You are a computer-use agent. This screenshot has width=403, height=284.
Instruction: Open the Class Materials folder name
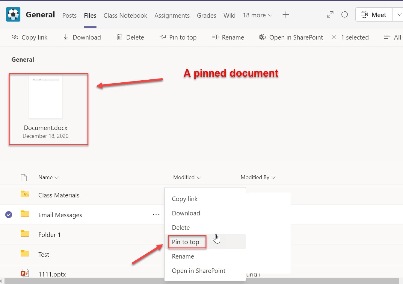[x=59, y=195]
